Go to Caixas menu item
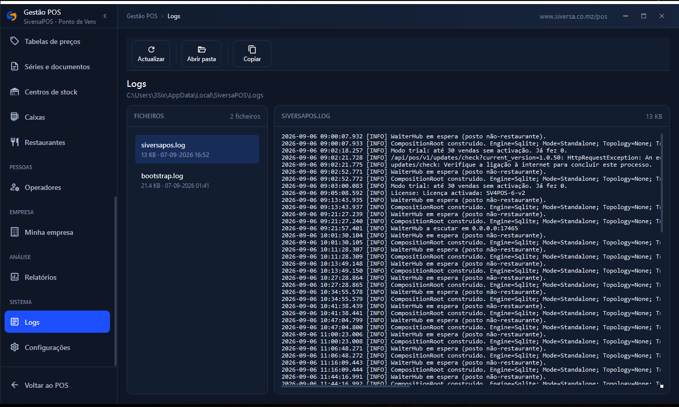This screenshot has width=679, height=407. point(58,117)
